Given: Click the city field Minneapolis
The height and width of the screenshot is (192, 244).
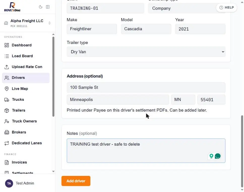Looking at the screenshot, I should 118,100.
